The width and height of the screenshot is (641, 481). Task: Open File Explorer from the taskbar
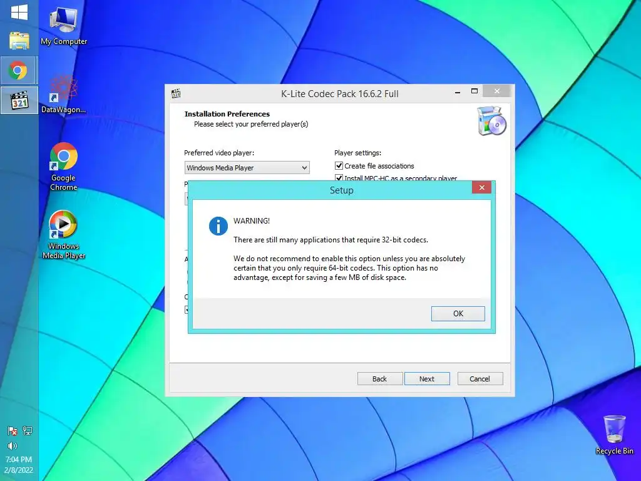(x=19, y=41)
